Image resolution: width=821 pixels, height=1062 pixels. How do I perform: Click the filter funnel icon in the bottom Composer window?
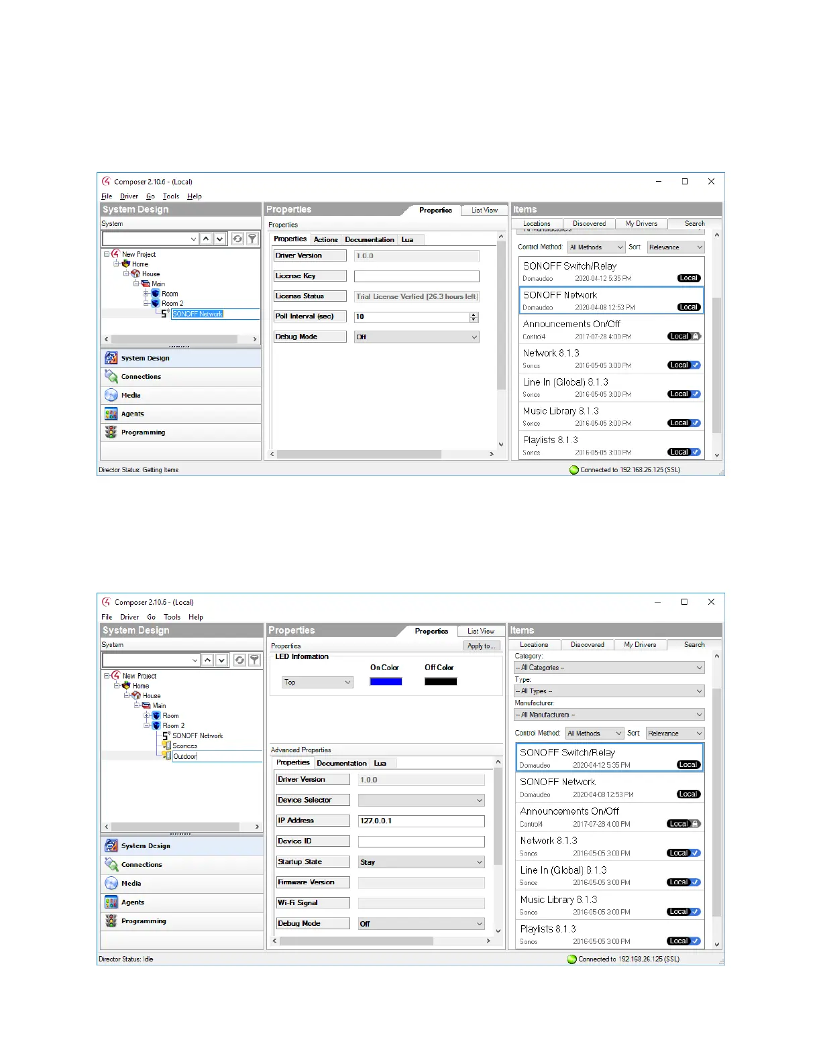254,660
